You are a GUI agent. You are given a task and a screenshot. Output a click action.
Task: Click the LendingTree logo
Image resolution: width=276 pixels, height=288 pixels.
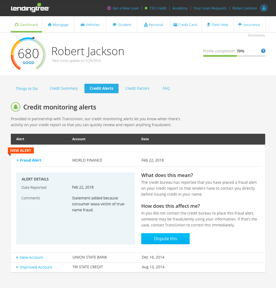point(30,8)
